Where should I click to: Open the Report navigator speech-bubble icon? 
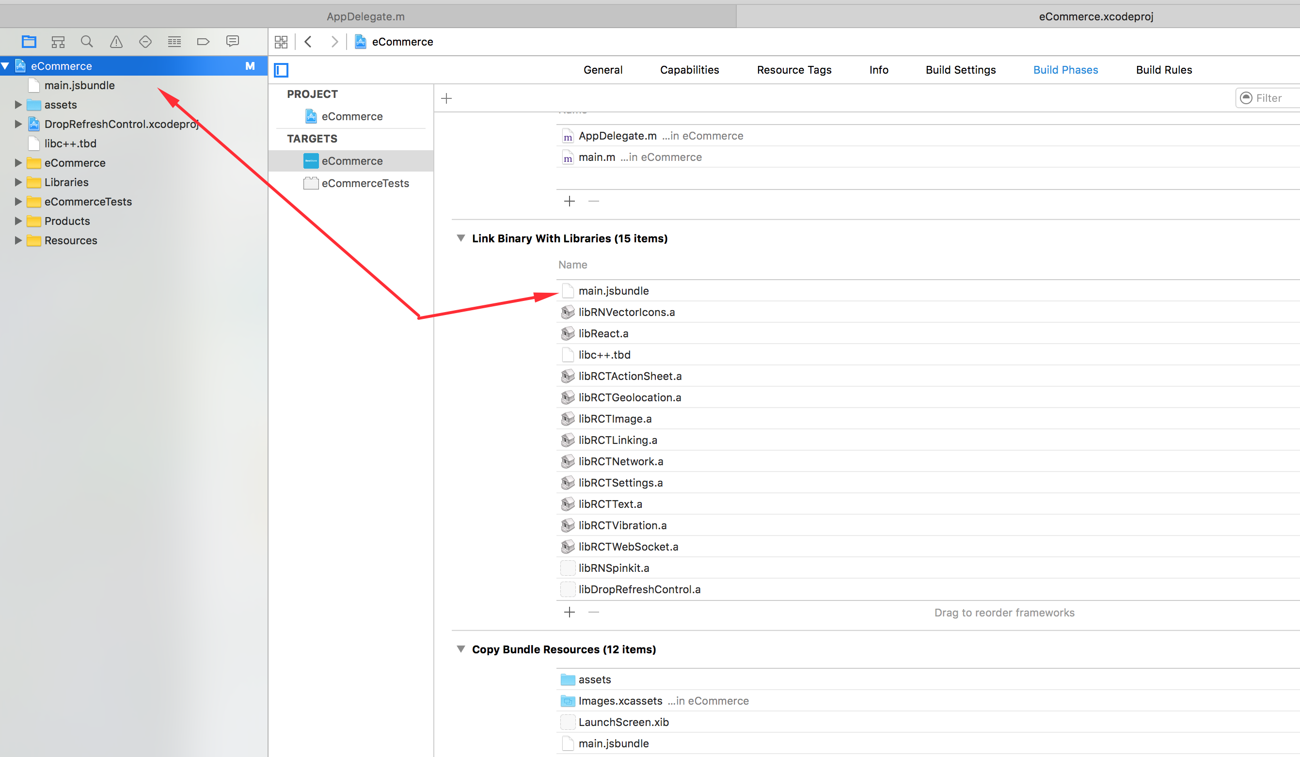(x=233, y=41)
